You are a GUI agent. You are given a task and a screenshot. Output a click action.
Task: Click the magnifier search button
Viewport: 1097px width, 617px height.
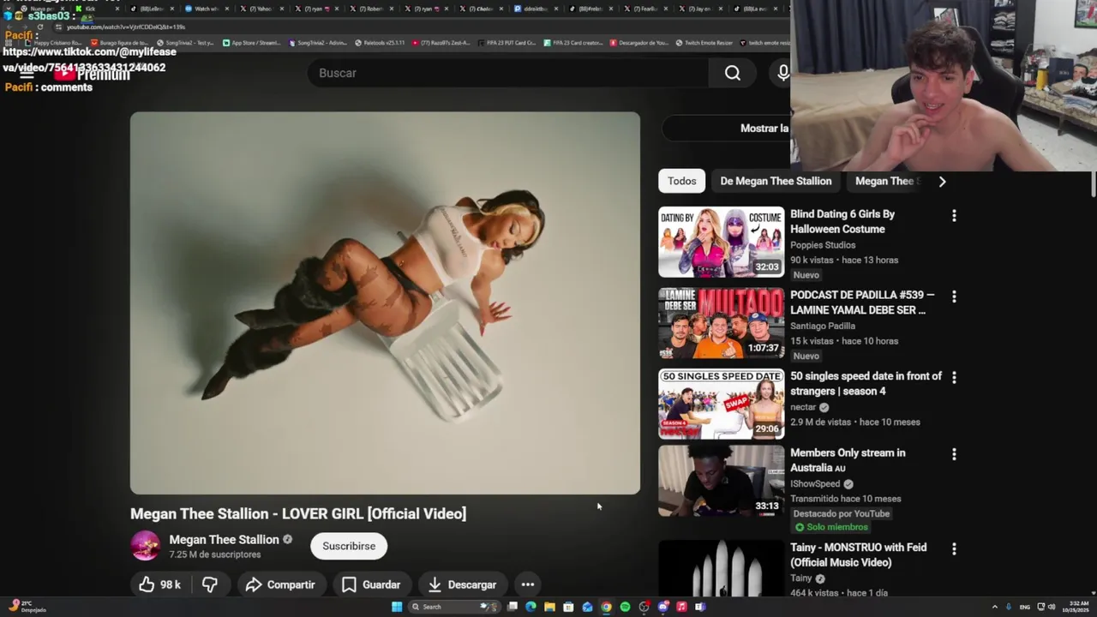733,73
